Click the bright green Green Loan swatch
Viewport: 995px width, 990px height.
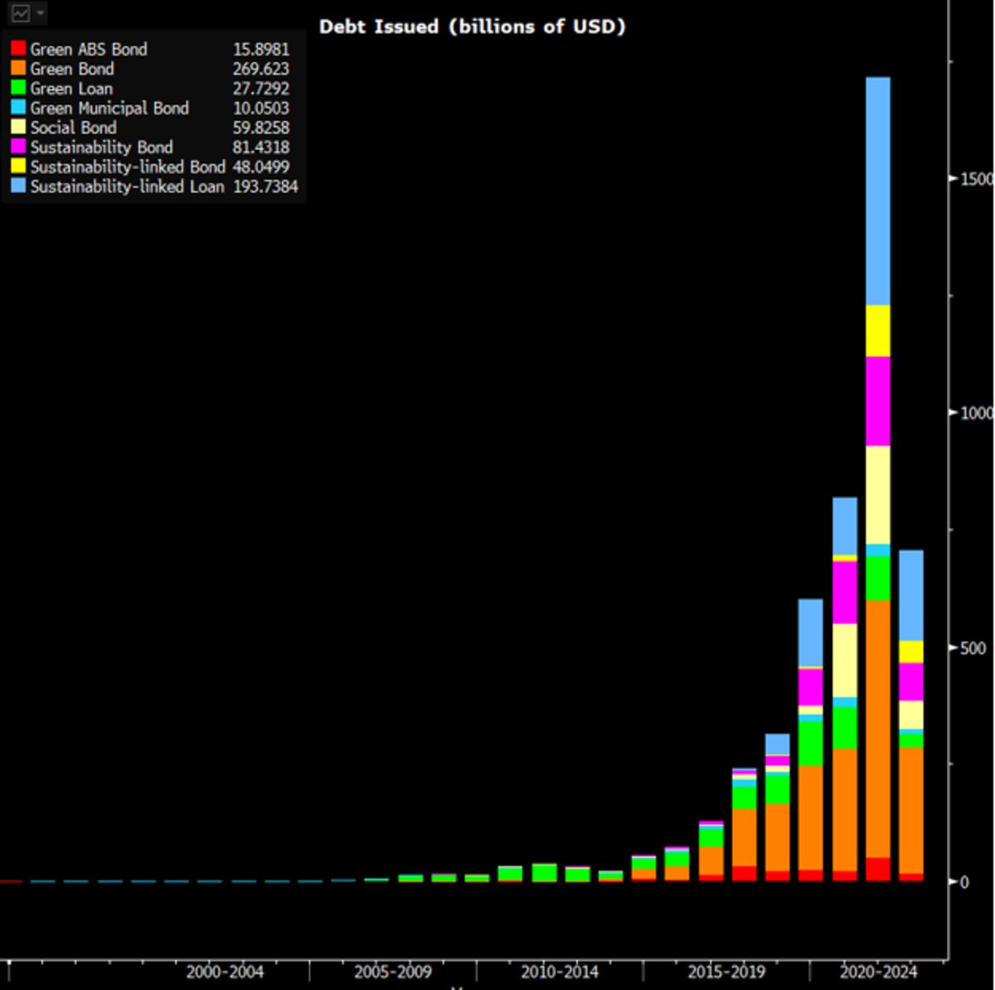click(18, 89)
